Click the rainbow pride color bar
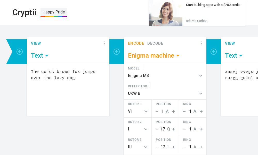The image size is (258, 155). click(x=54, y=17)
